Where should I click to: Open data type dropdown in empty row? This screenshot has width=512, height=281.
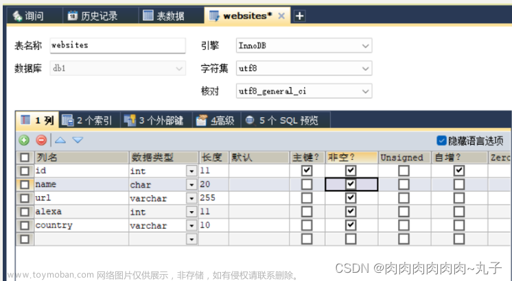pos(191,239)
